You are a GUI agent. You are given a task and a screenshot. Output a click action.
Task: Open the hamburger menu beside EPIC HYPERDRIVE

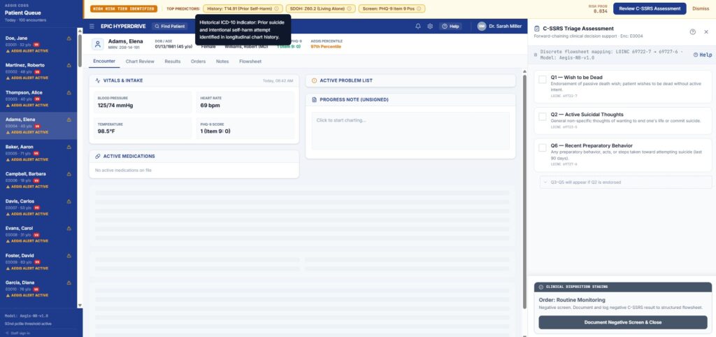(x=92, y=27)
